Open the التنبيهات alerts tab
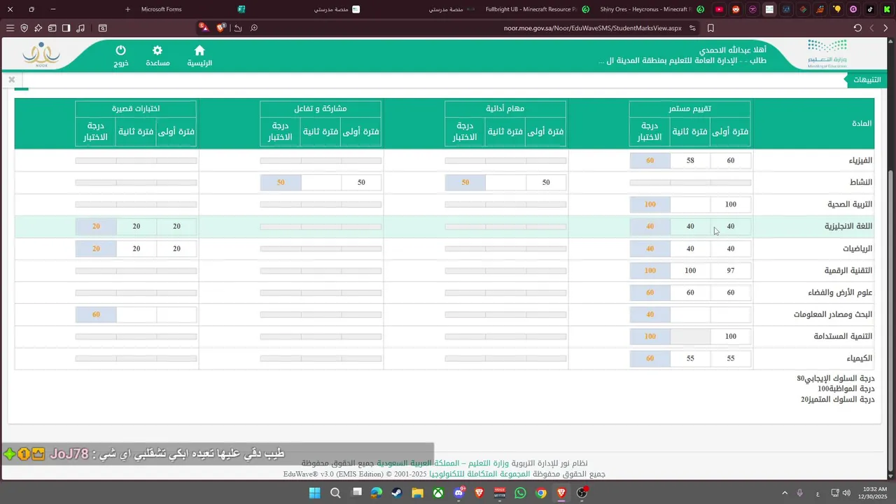The image size is (896, 504). tap(866, 80)
